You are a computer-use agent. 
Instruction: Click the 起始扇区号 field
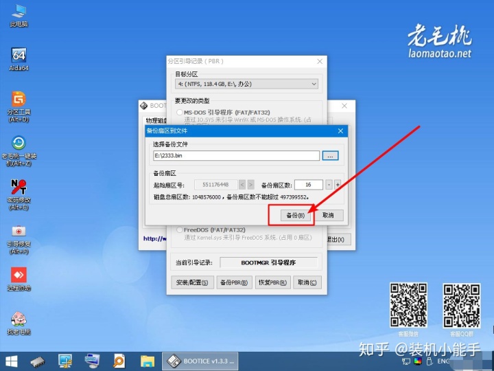[216, 185]
